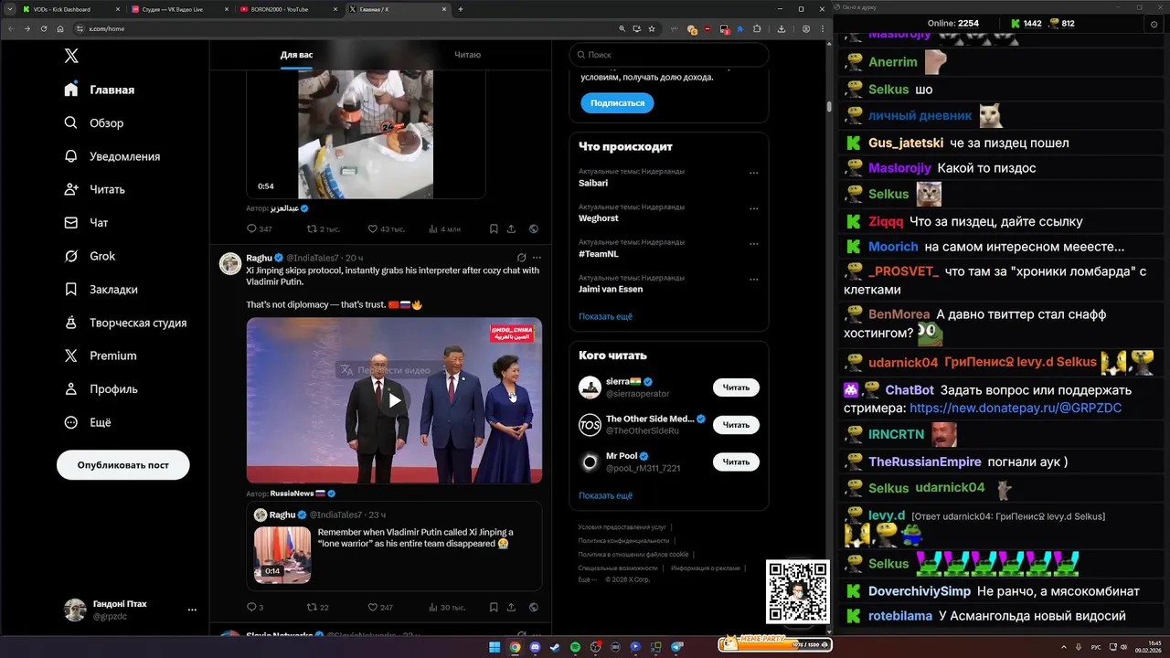
Task: Open Spotify from the taskbar
Action: [x=575, y=647]
